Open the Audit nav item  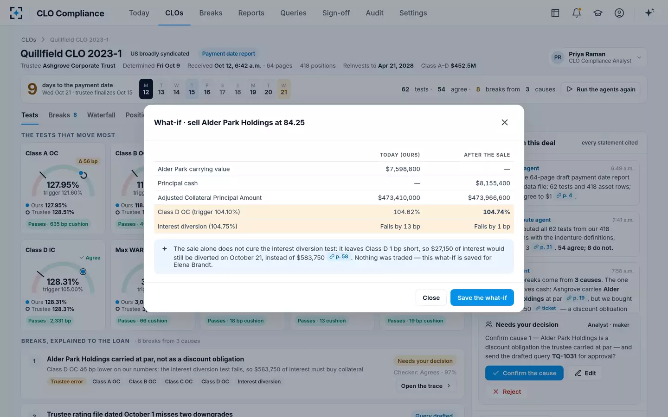(374, 13)
